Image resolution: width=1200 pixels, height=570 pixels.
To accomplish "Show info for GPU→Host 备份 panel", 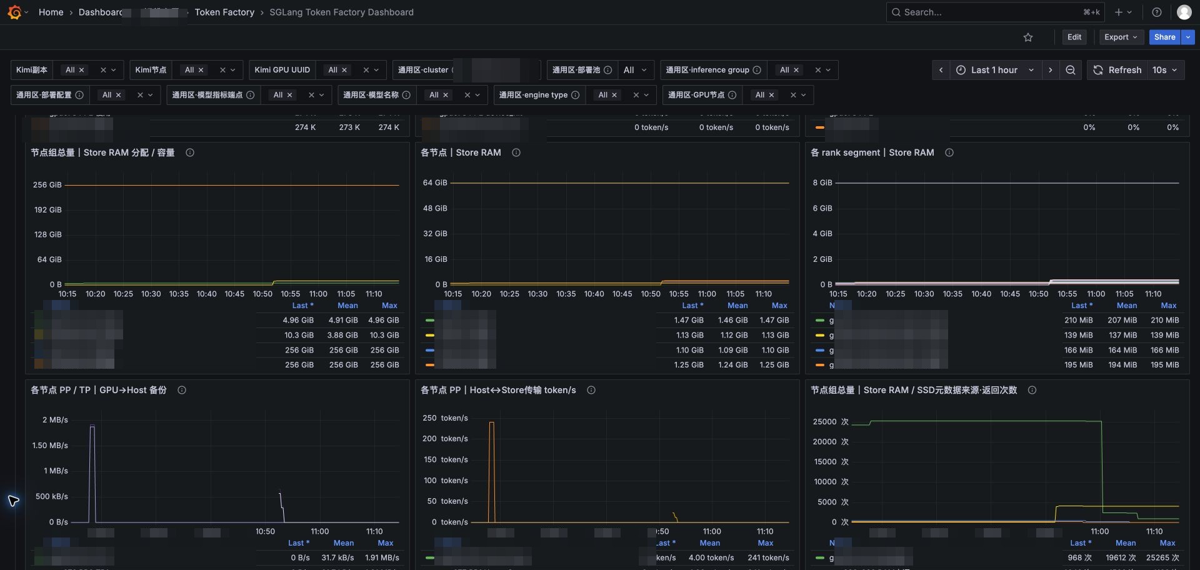I will [182, 390].
